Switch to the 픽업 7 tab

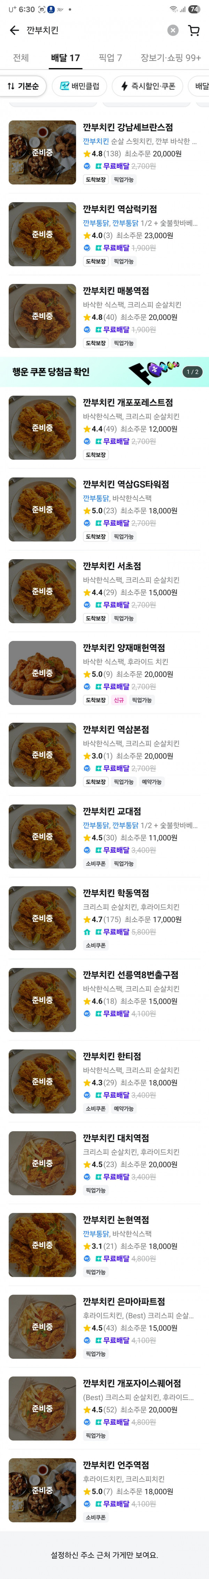[110, 58]
